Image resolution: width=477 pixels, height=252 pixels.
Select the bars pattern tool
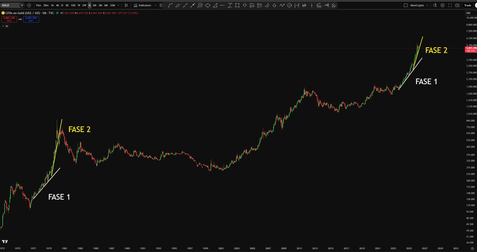coord(304,6)
